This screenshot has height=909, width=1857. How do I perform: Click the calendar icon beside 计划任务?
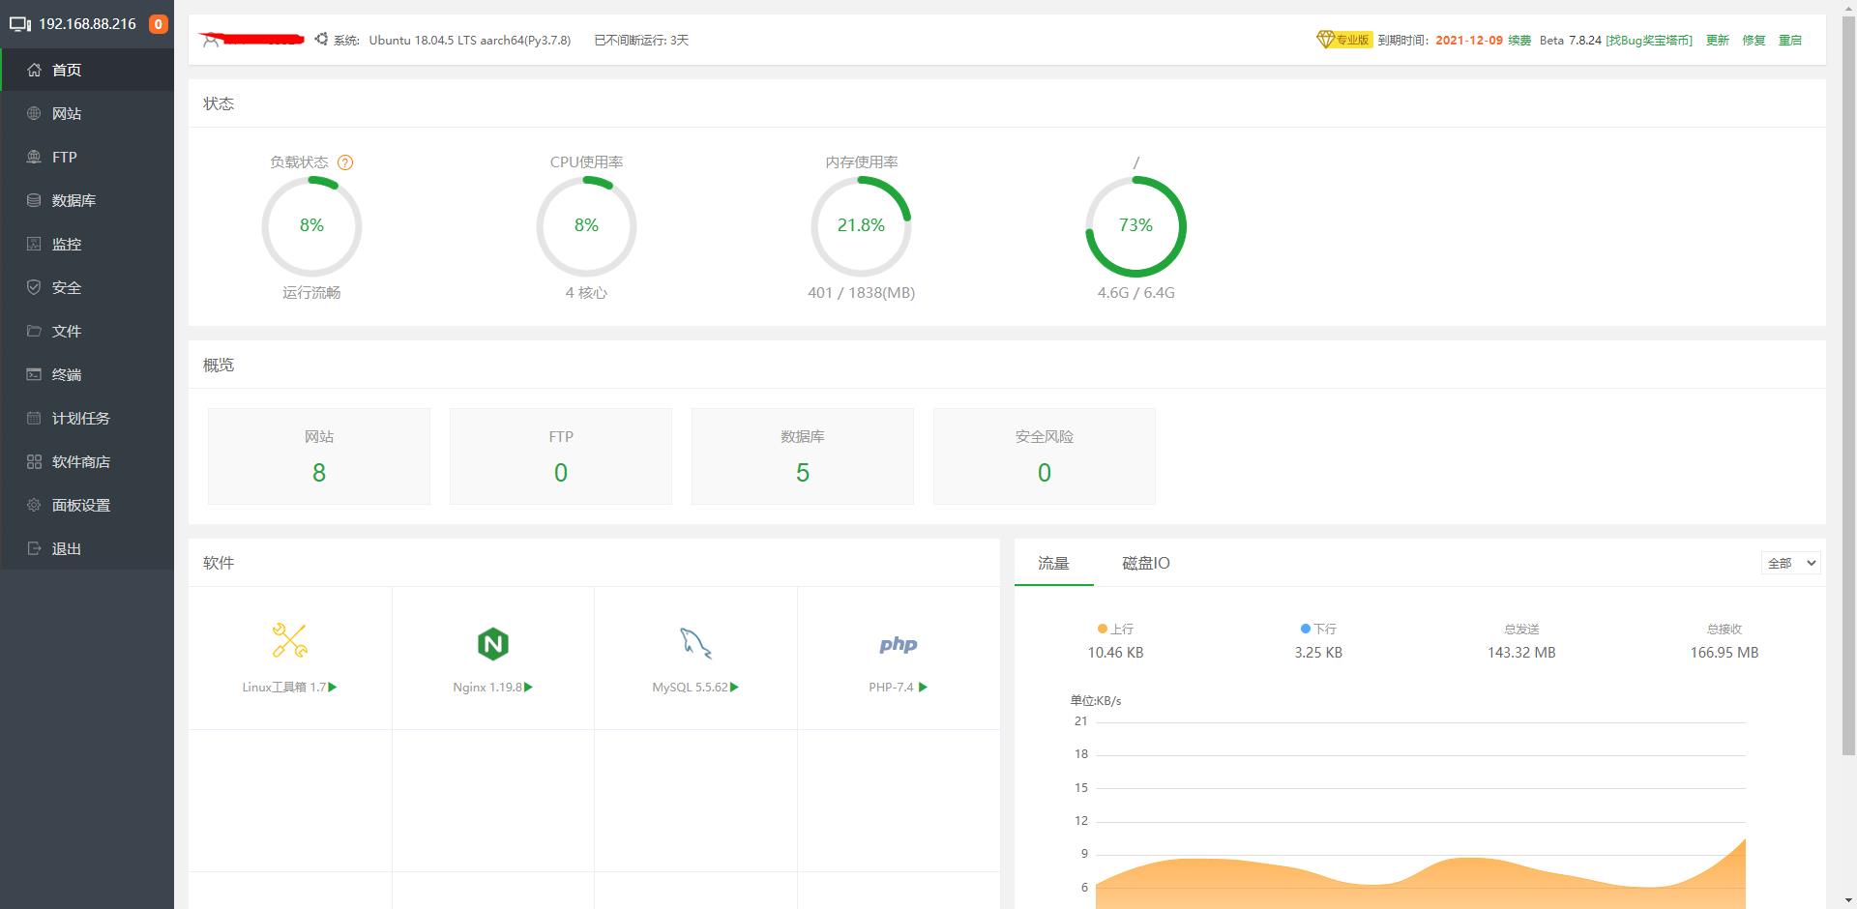pos(34,418)
